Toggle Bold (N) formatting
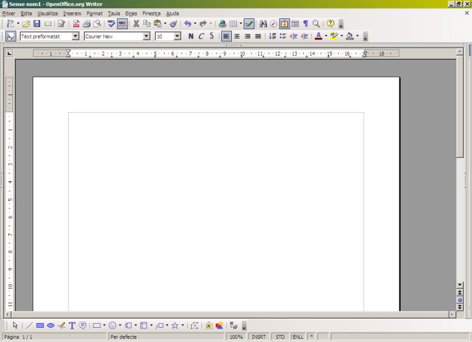Image resolution: width=472 pixels, height=342 pixels. [x=191, y=37]
